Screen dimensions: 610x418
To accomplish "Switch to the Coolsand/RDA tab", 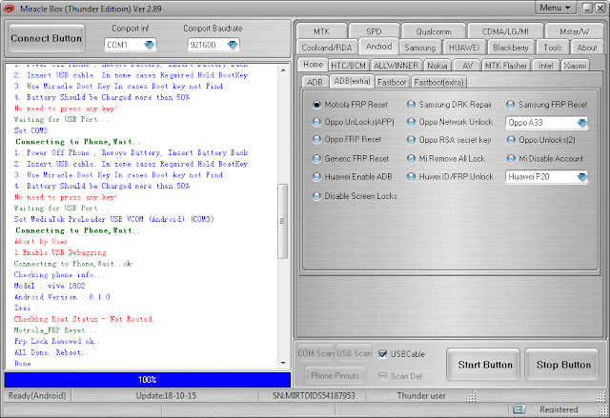I will 327,48.
